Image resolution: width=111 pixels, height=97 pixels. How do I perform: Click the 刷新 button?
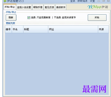tap(11, 18)
